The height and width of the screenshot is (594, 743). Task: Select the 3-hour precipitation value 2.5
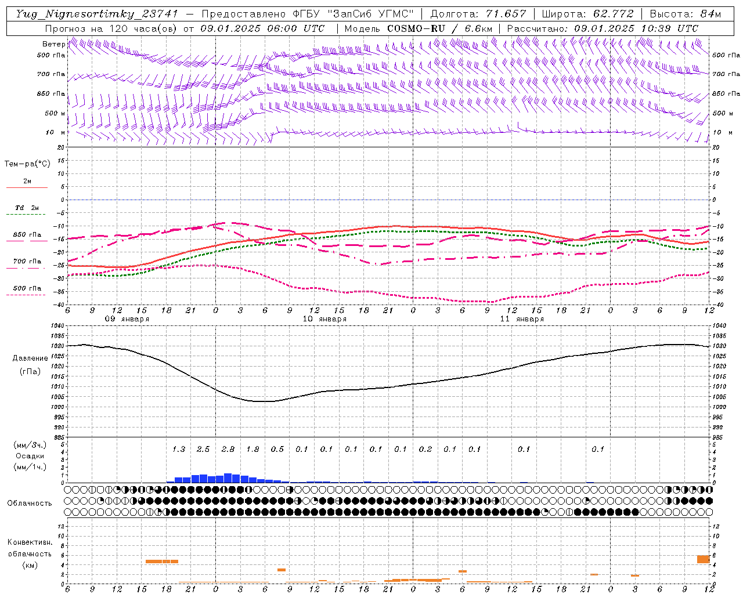(x=203, y=449)
